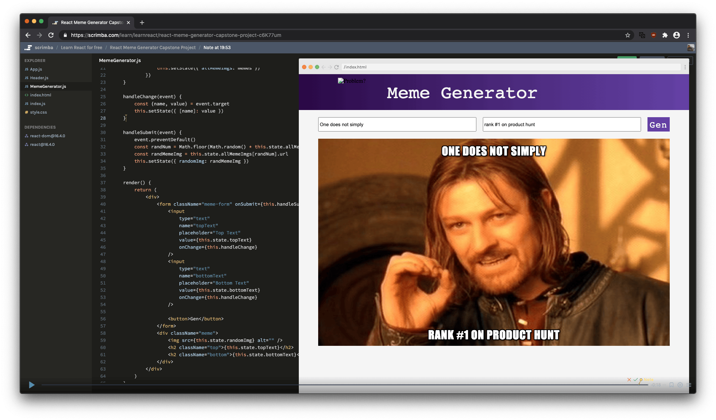The width and height of the screenshot is (716, 420).
Task: Click the ONE DOES NOT SIMPLY meme caption
Action: tap(494, 151)
